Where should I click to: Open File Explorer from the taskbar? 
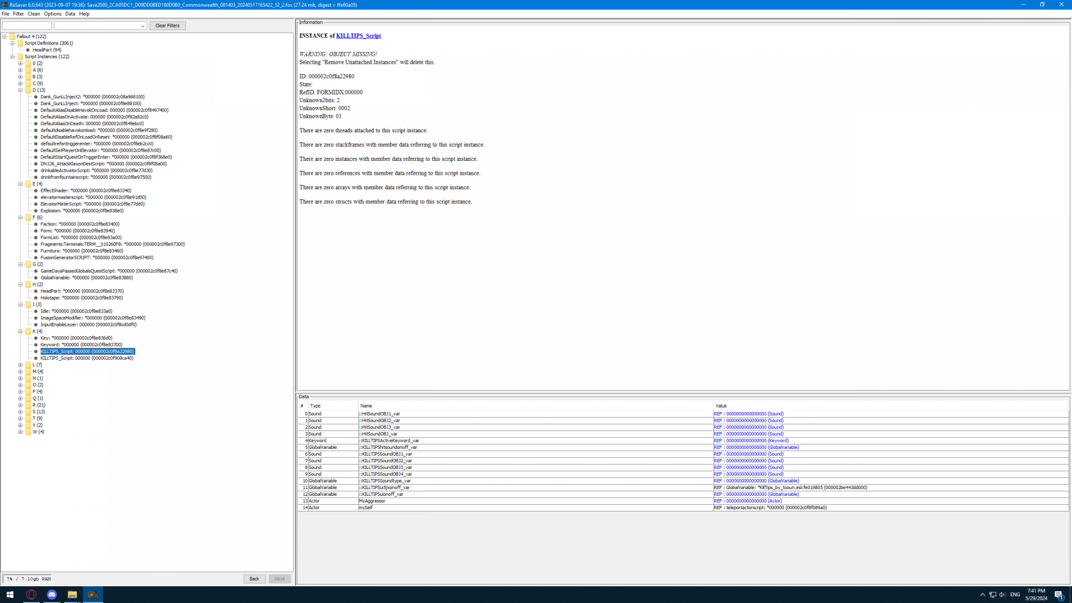72,595
